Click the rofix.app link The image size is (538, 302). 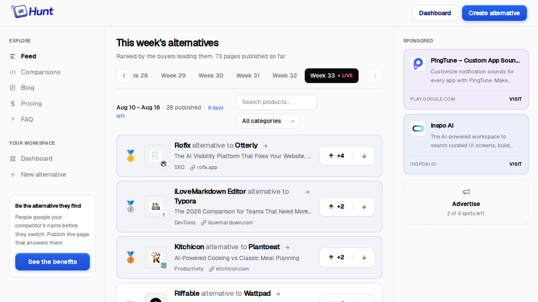pyautogui.click(x=204, y=167)
